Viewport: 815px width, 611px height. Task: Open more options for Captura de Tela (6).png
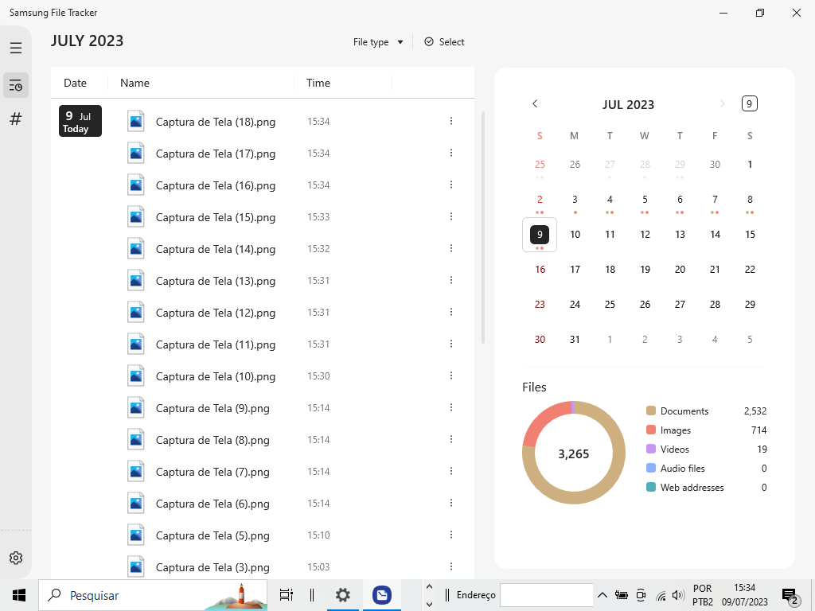pyautogui.click(x=451, y=503)
